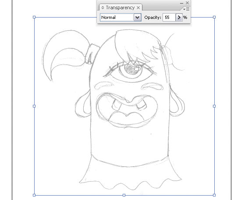241x200 pixels.
Task: Click the bottom-center selection handle
Action: coord(124,195)
